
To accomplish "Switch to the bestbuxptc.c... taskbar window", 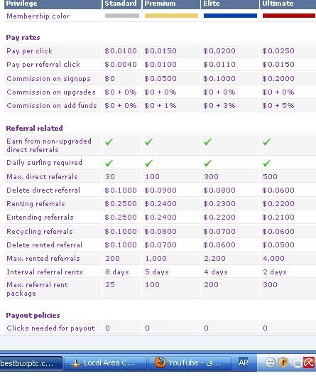I will [31, 363].
